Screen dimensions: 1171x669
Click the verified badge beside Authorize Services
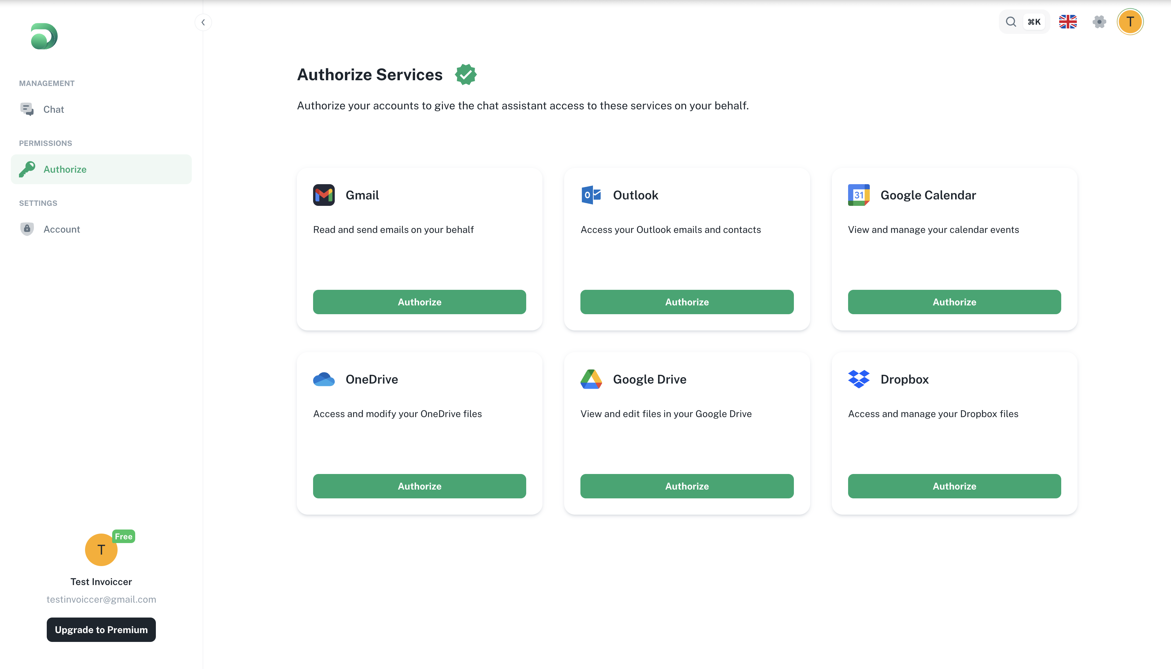coord(466,74)
